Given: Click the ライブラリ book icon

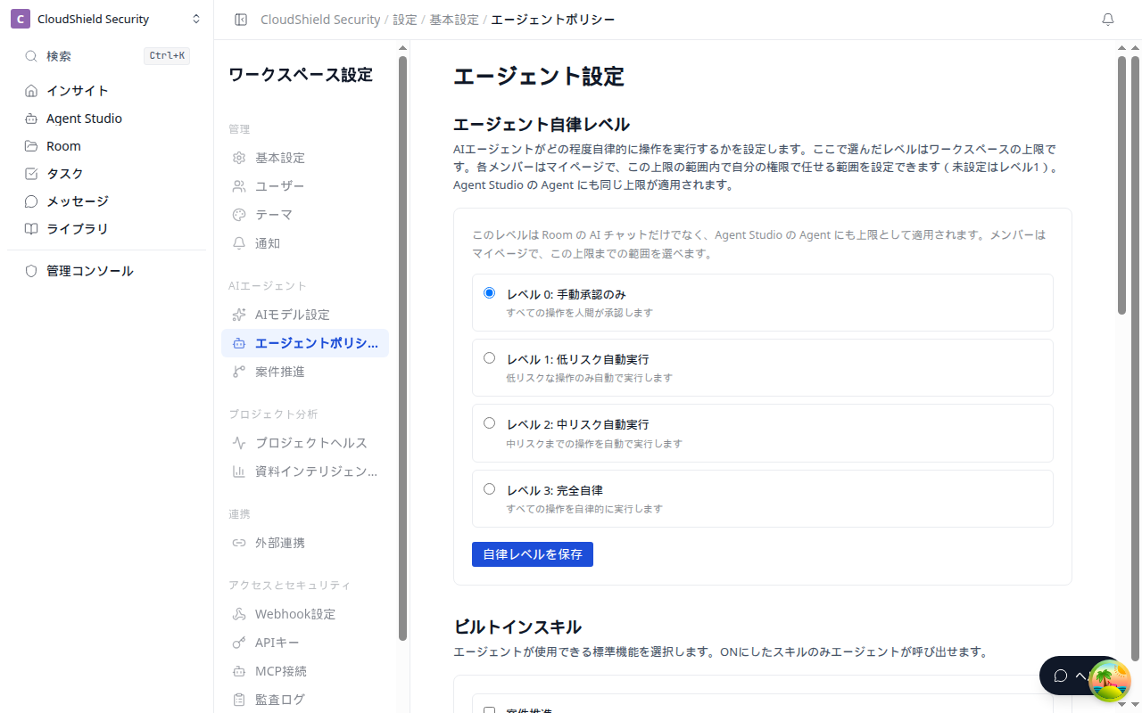Looking at the screenshot, I should [x=31, y=229].
